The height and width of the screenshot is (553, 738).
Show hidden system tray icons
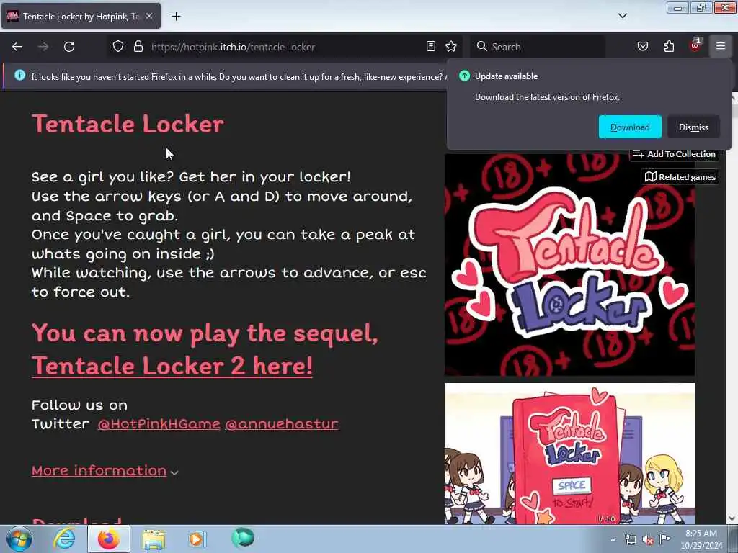(x=613, y=540)
